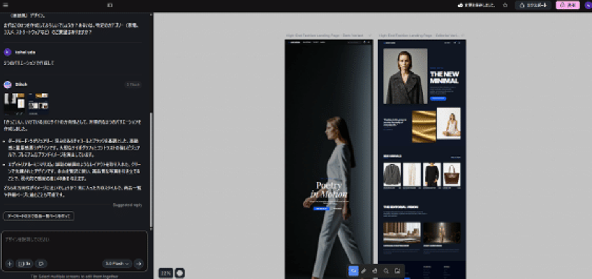
Task: Click the brown handbag product image
Action: coord(451,175)
